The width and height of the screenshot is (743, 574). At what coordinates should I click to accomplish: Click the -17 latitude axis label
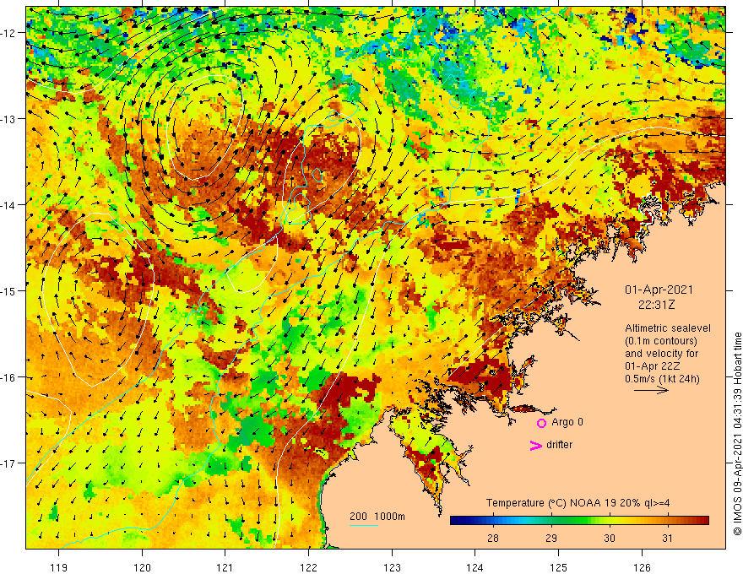pos(9,463)
